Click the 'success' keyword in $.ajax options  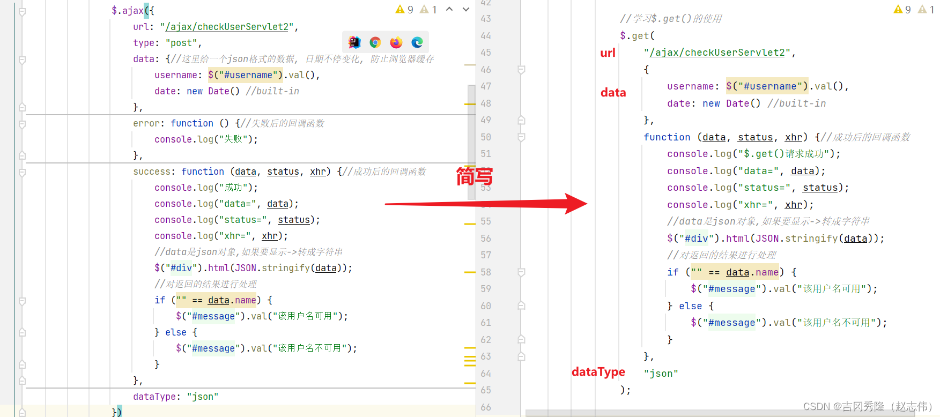click(152, 172)
